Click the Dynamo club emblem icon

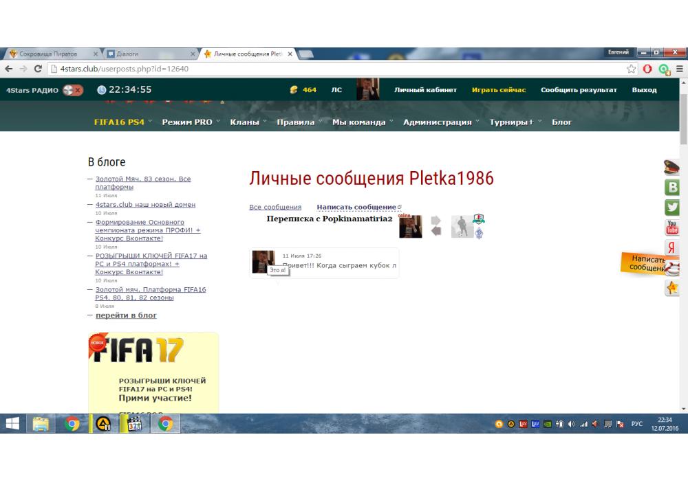pyautogui.click(x=479, y=233)
